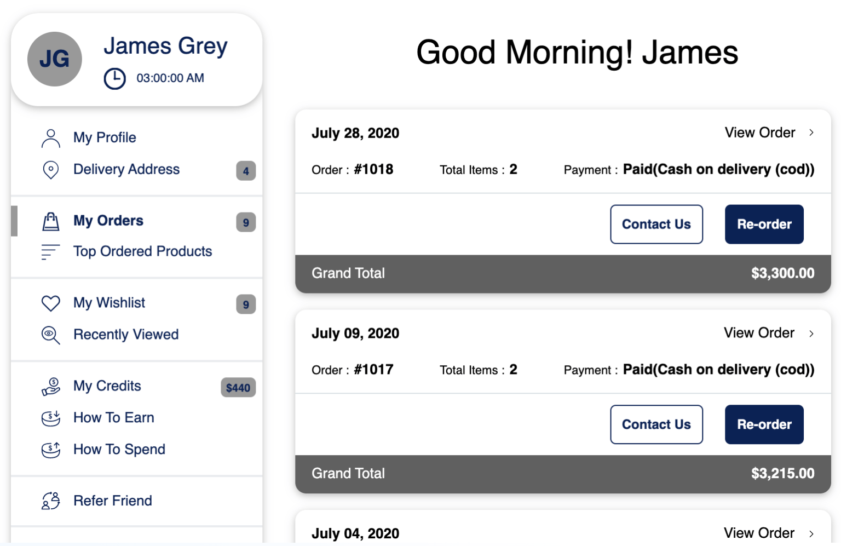Click Grand Total label of order #1018
The width and height of the screenshot is (841, 546).
pyautogui.click(x=348, y=273)
